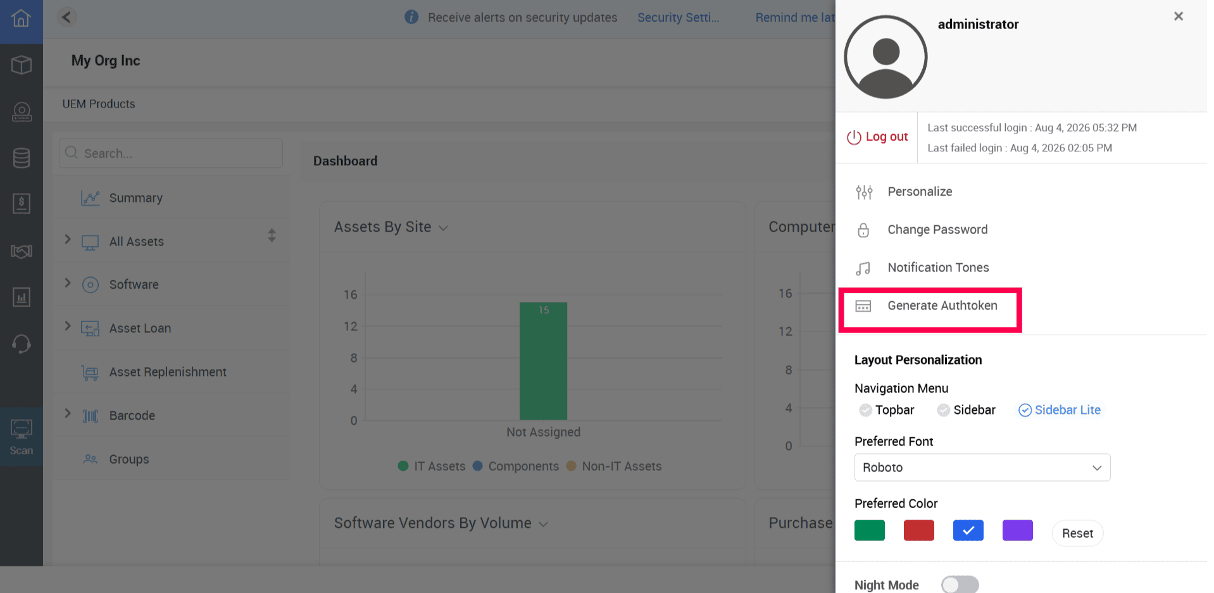The height and width of the screenshot is (593, 1214).
Task: Click the Asset Replenishment cart icon
Action: [x=91, y=373]
